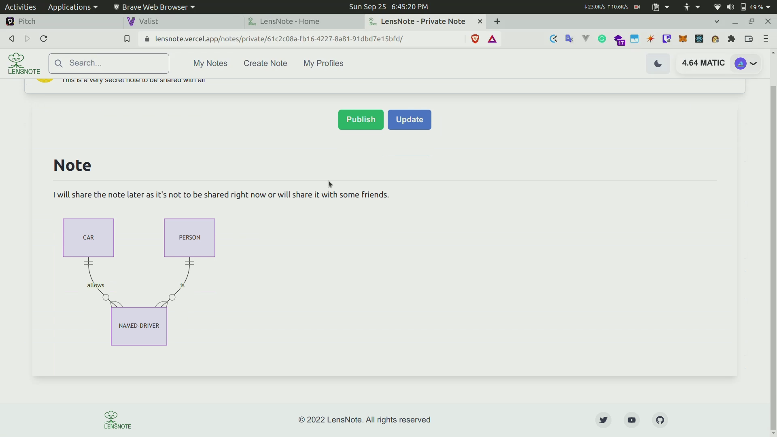Open blue tab-window extension icon

coord(634,39)
